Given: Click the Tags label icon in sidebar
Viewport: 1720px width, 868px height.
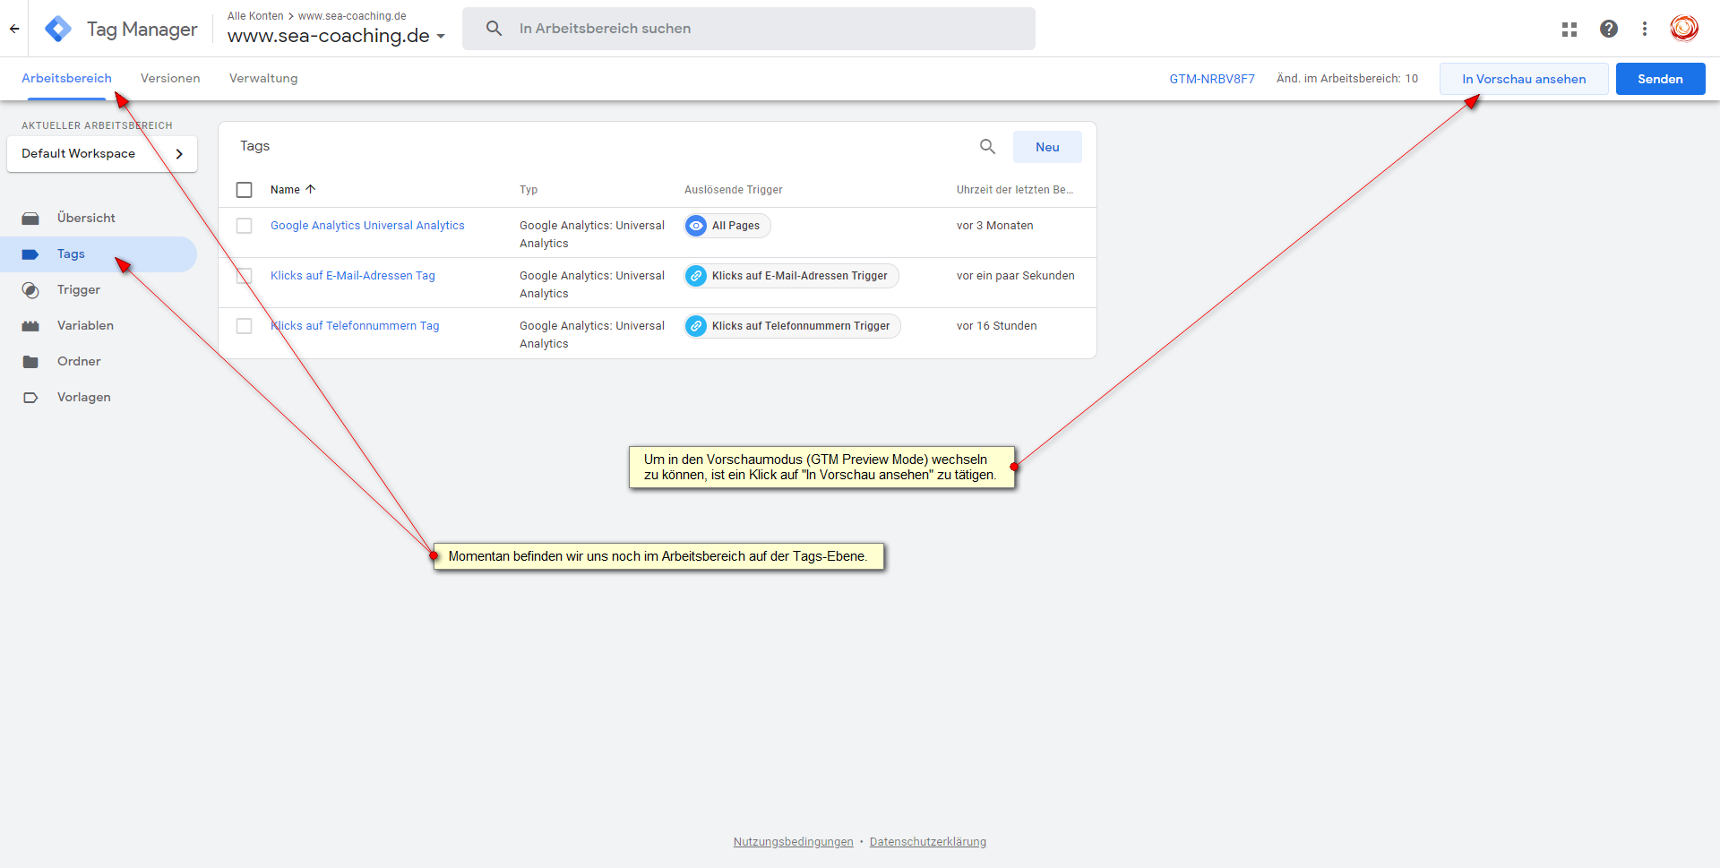Looking at the screenshot, I should (30, 254).
